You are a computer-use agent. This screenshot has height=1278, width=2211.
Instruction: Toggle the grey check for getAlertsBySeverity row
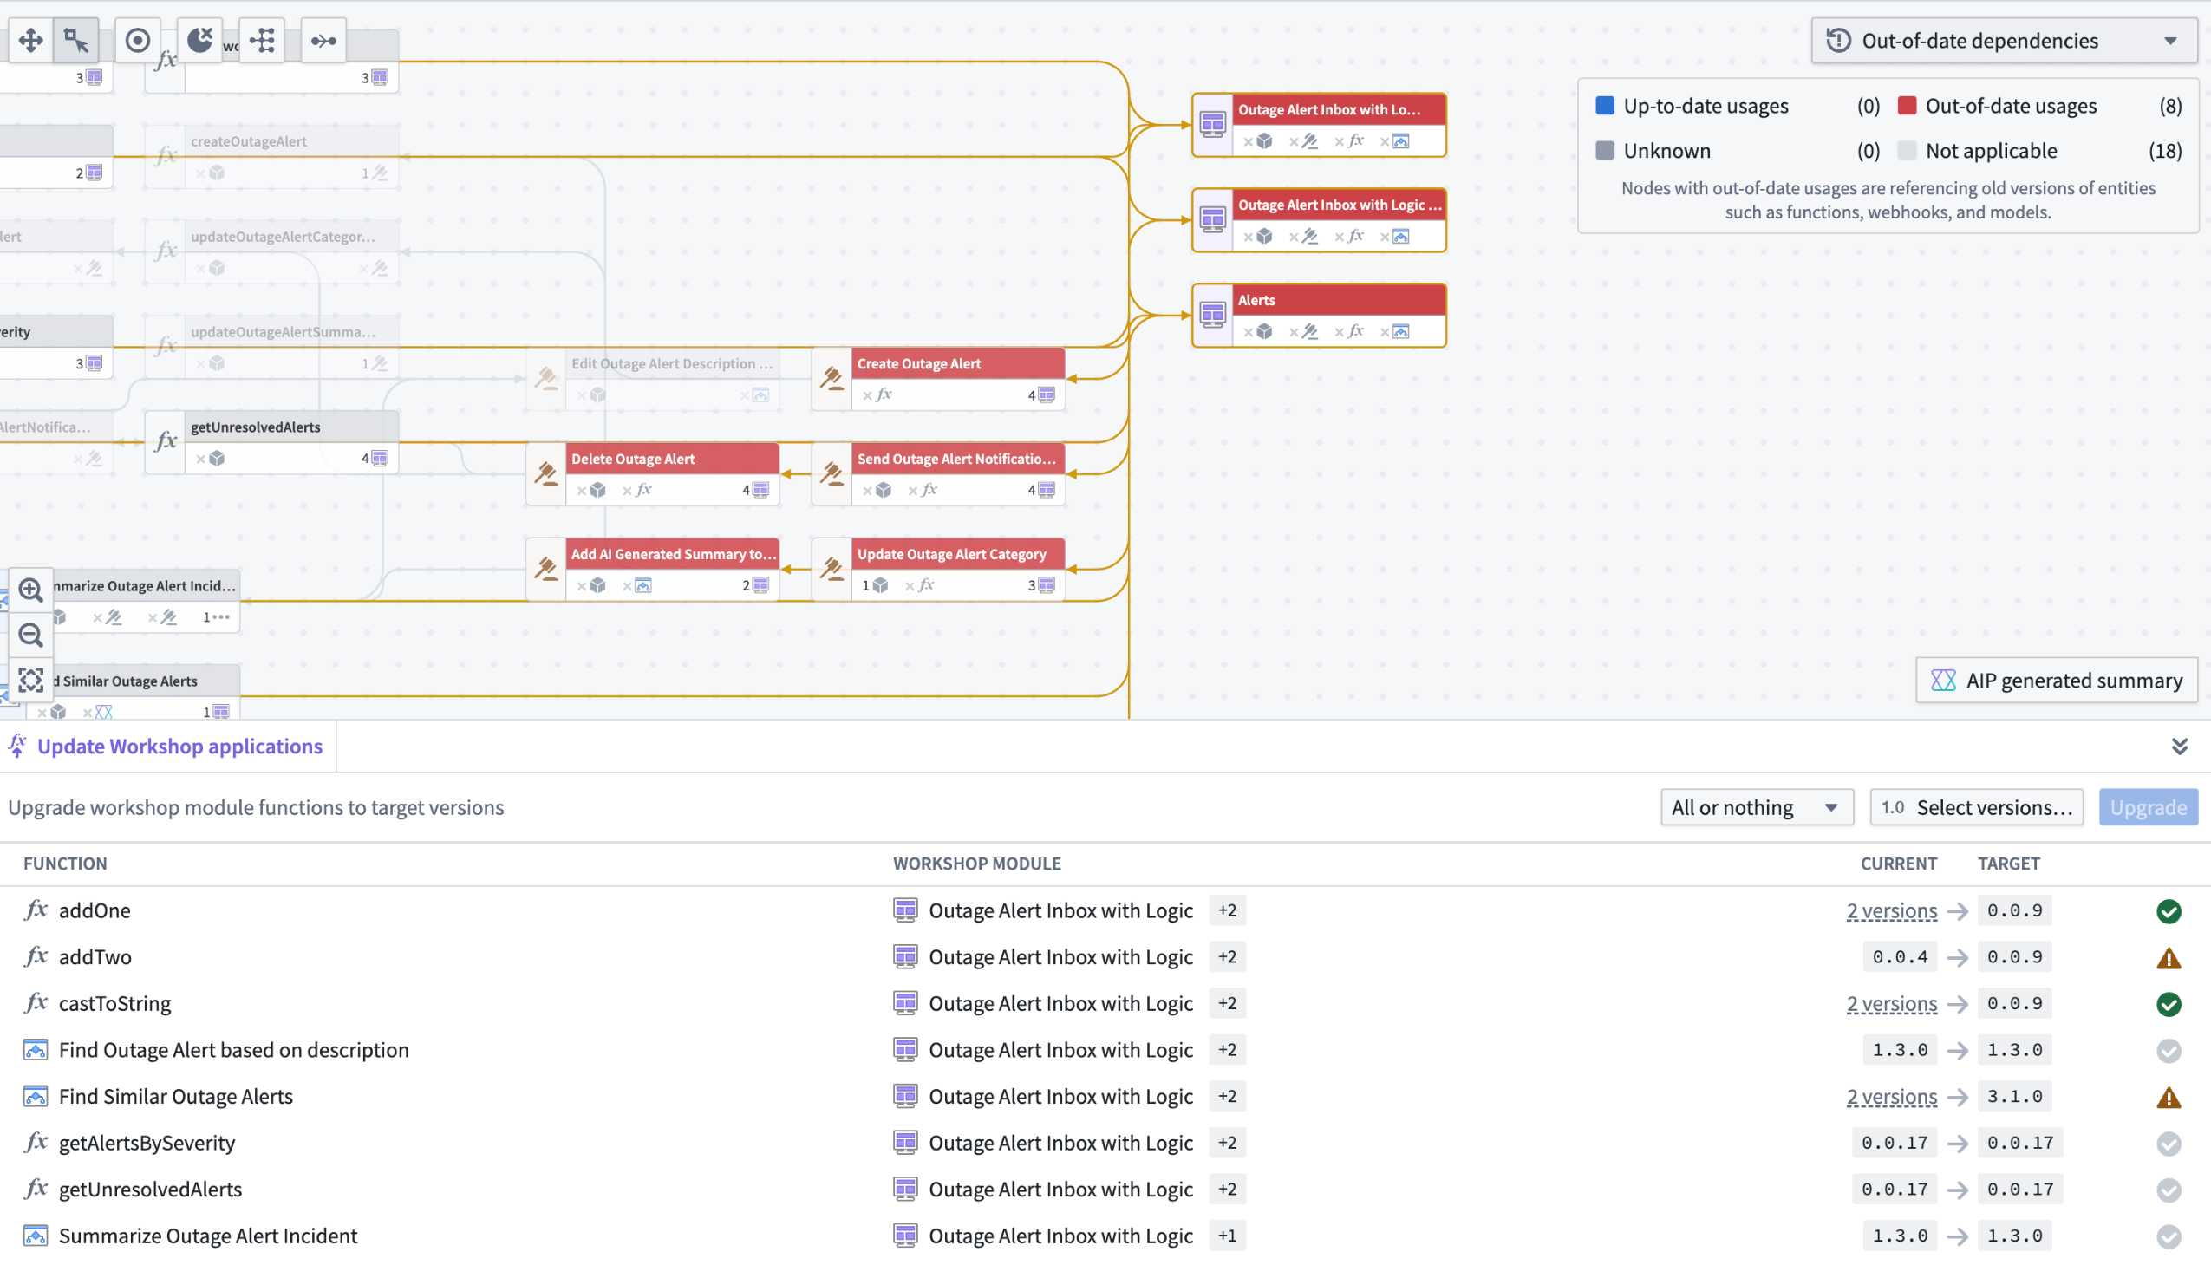pos(2168,1144)
